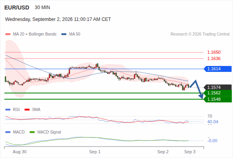Click the date and time line above the chart
233x158 pixels.
point(58,19)
